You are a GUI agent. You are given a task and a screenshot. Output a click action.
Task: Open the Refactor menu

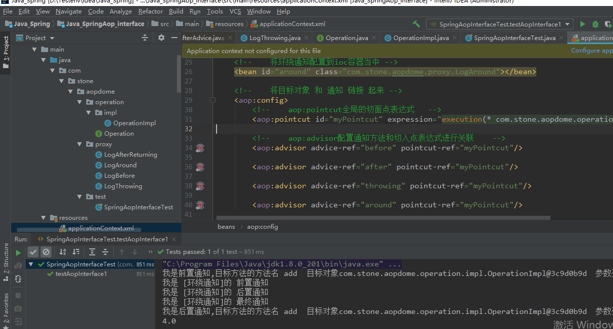[150, 11]
